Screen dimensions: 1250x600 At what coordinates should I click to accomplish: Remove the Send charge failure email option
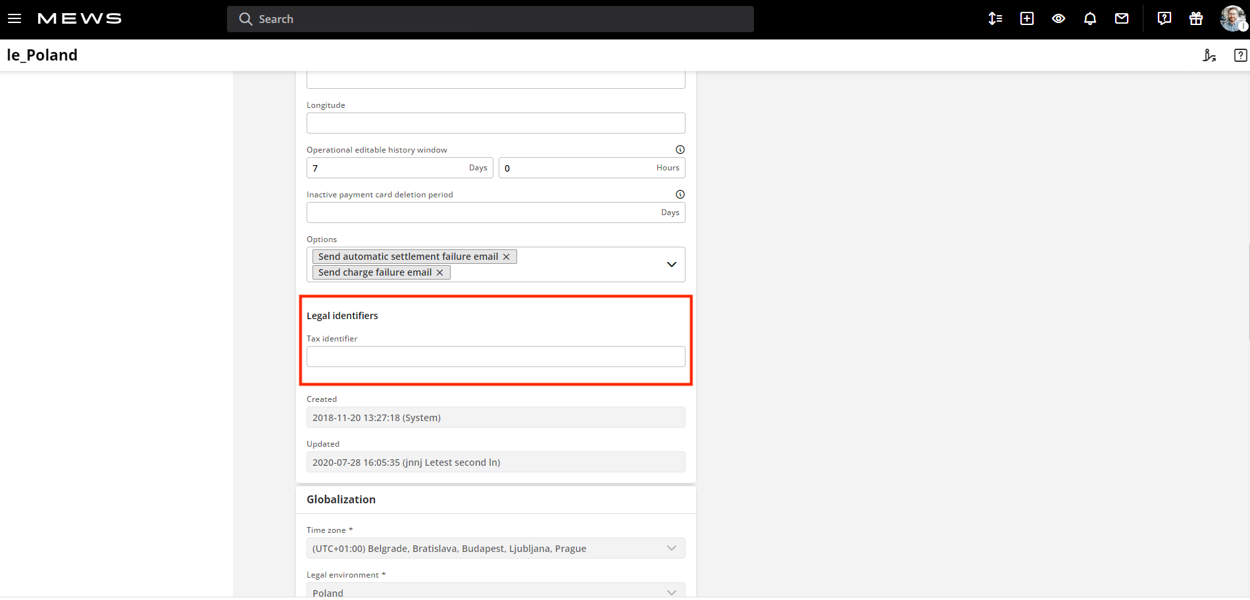coord(439,272)
